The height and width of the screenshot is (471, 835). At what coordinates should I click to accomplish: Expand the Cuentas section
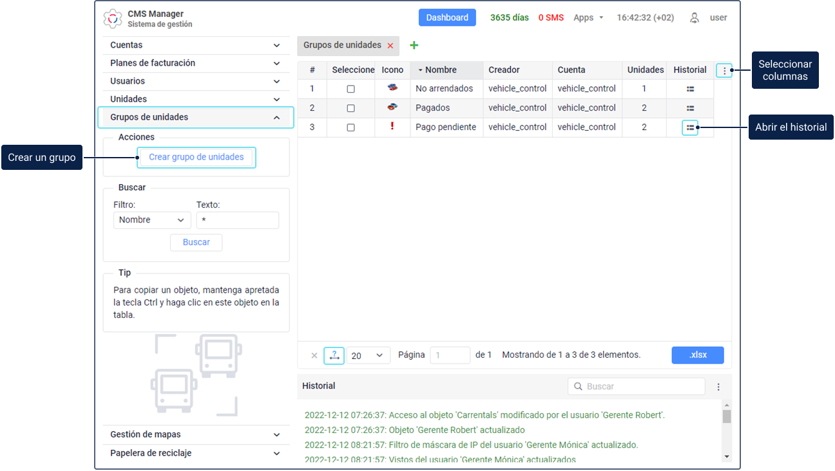click(x=196, y=45)
